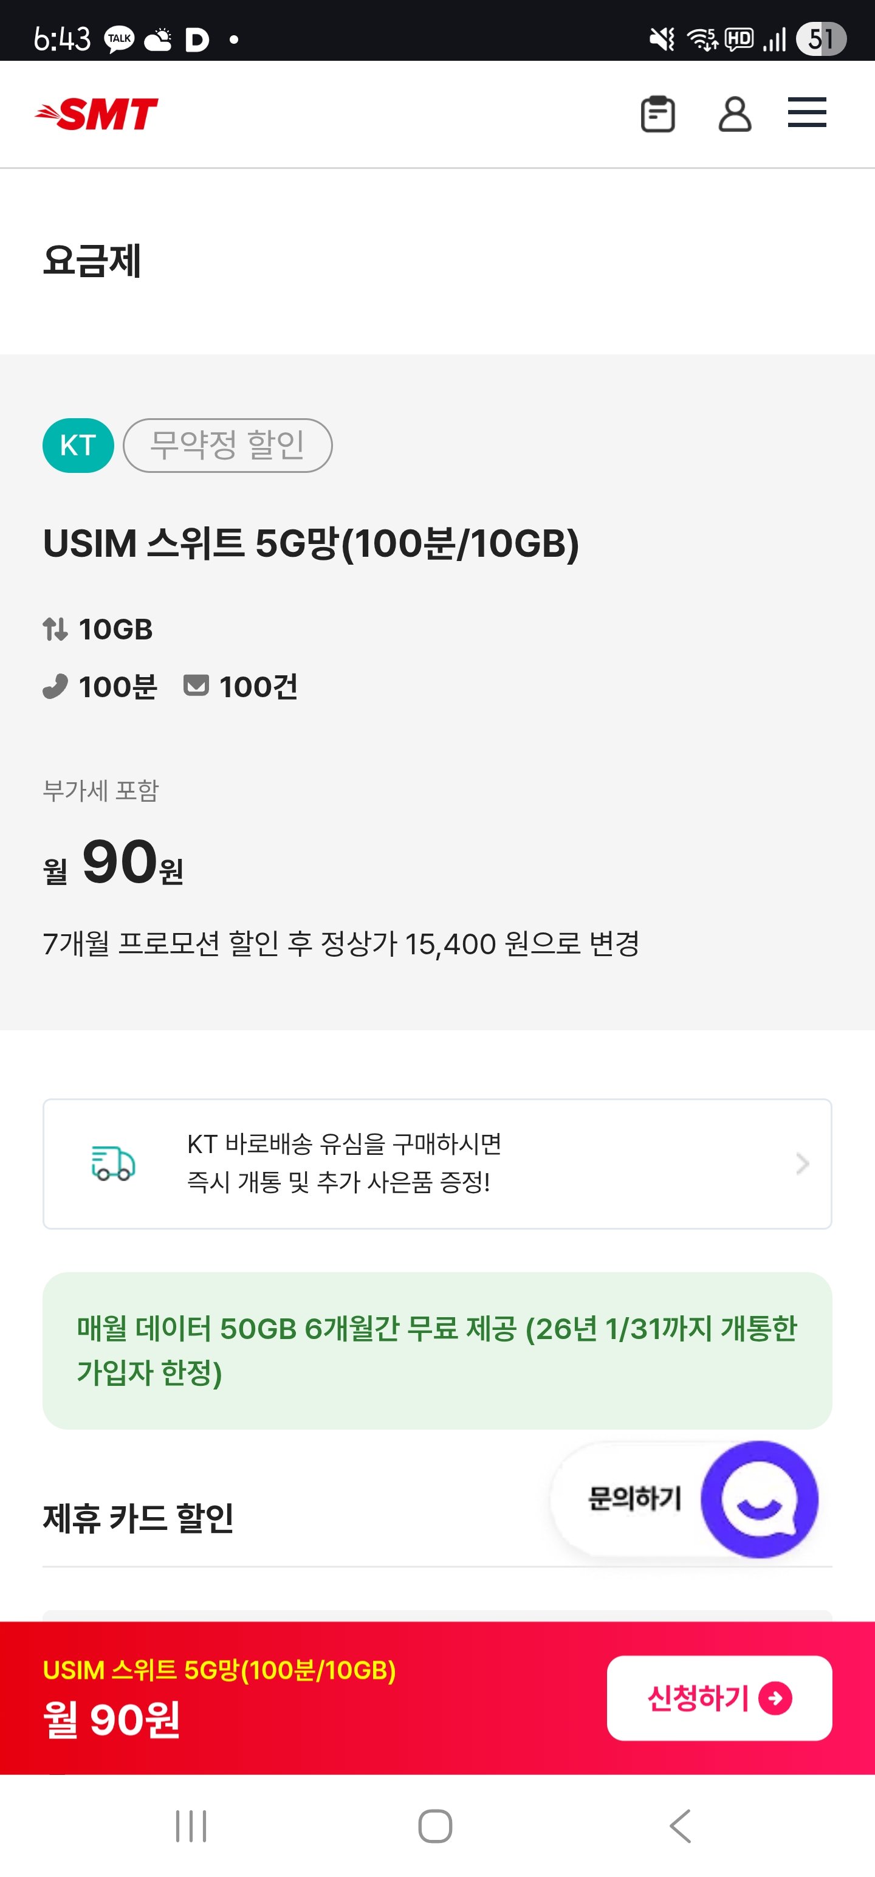The image size is (875, 1877).
Task: Tap the Android recent apps button
Action: [x=191, y=1826]
